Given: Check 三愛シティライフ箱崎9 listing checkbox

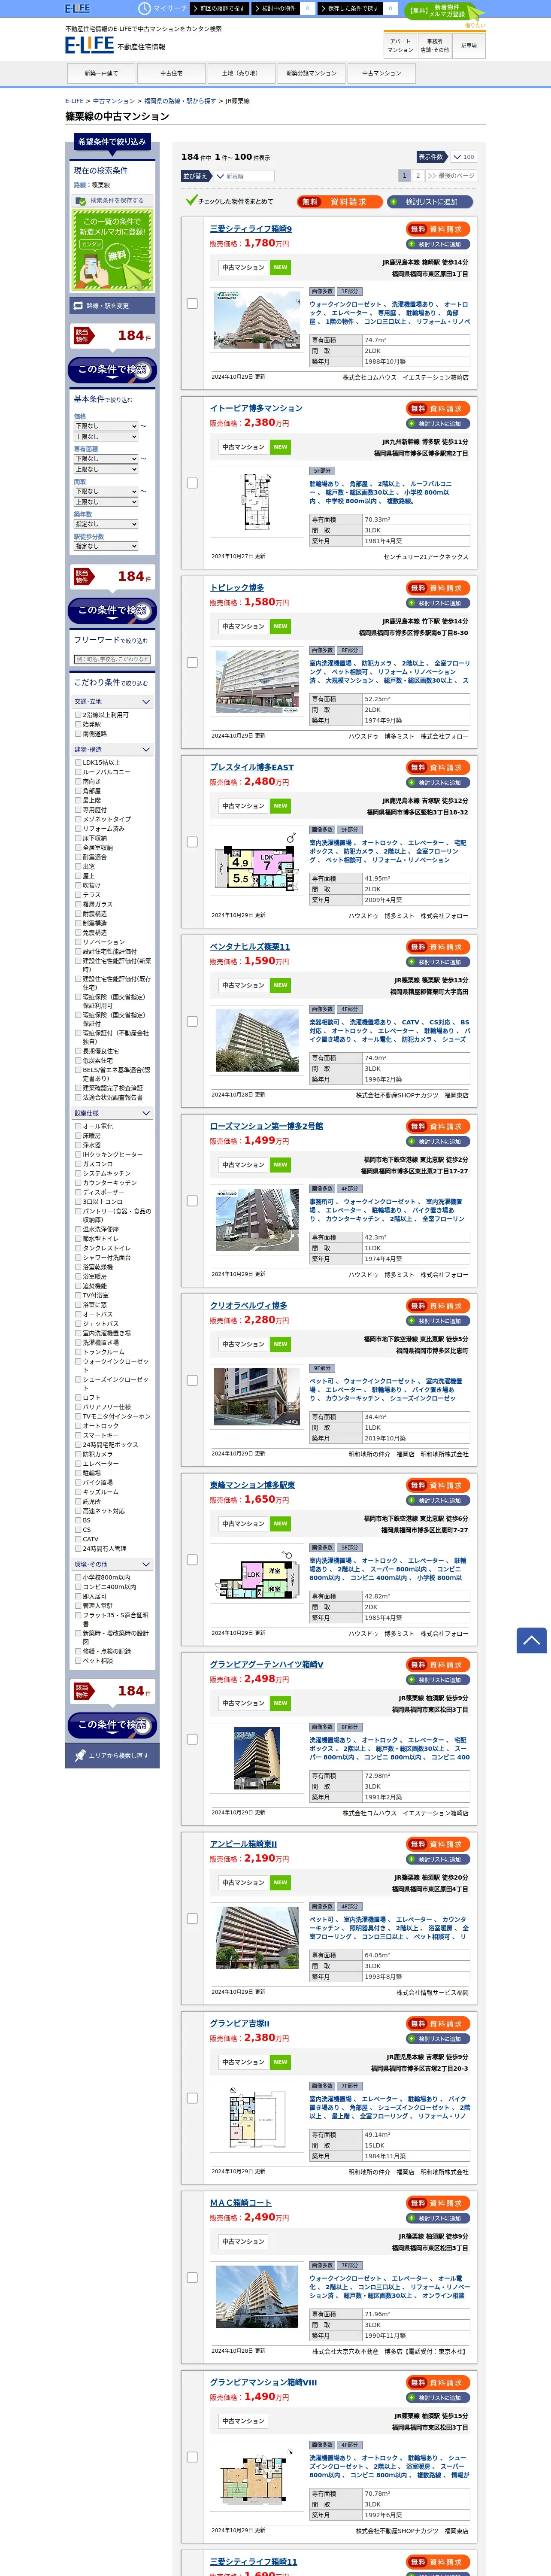Looking at the screenshot, I should [192, 303].
